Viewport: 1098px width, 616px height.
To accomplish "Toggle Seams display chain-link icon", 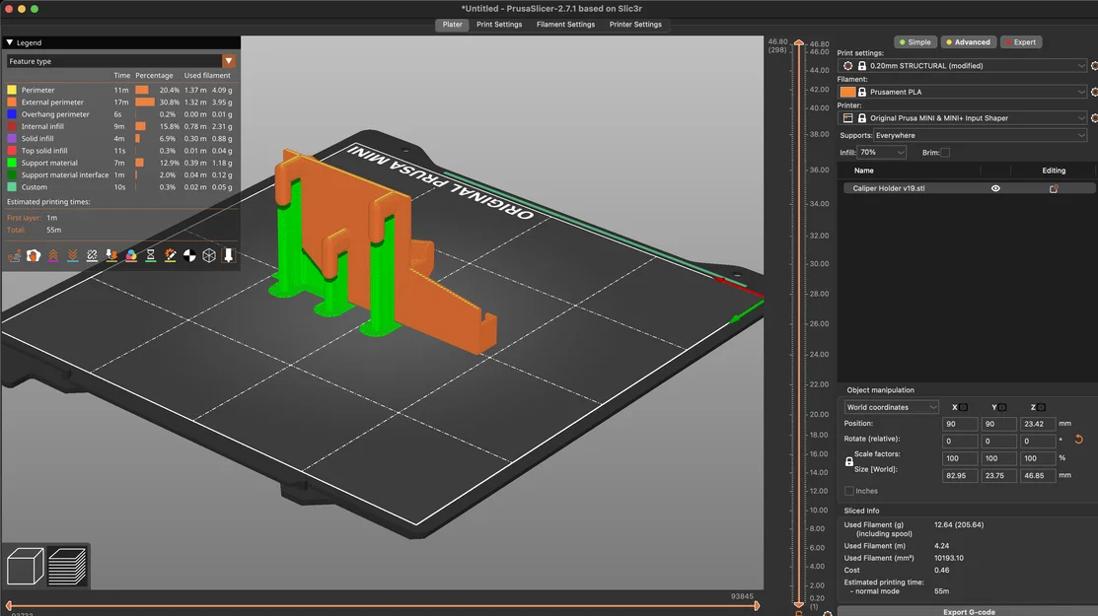I will click(92, 256).
